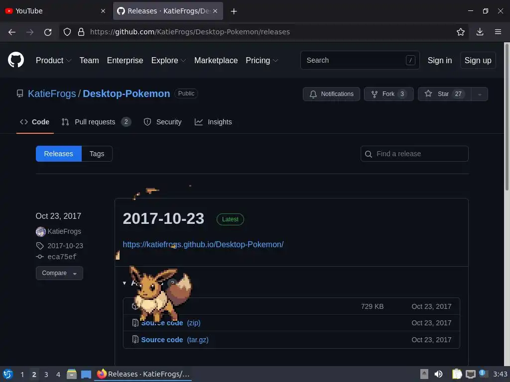Click the Notifications bell button
Image resolution: width=510 pixels, height=382 pixels.
331,94
